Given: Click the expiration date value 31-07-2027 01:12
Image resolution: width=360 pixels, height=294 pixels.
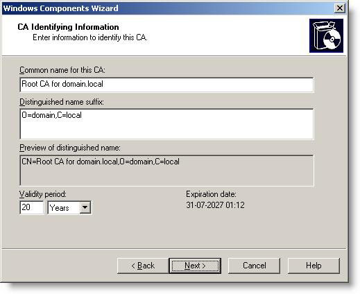Looking at the screenshot, I should (215, 205).
